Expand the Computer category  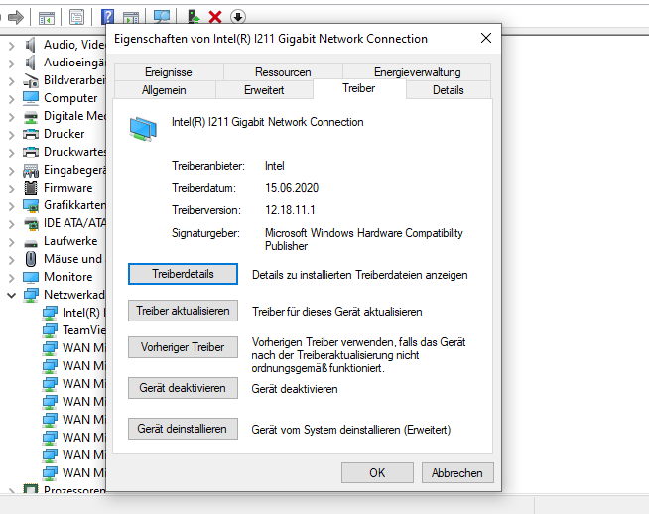point(12,98)
